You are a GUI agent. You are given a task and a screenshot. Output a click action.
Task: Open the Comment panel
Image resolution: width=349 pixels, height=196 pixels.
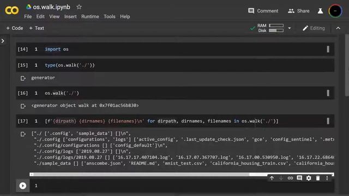263,11
